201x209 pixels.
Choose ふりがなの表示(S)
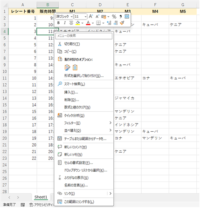coord(84,178)
